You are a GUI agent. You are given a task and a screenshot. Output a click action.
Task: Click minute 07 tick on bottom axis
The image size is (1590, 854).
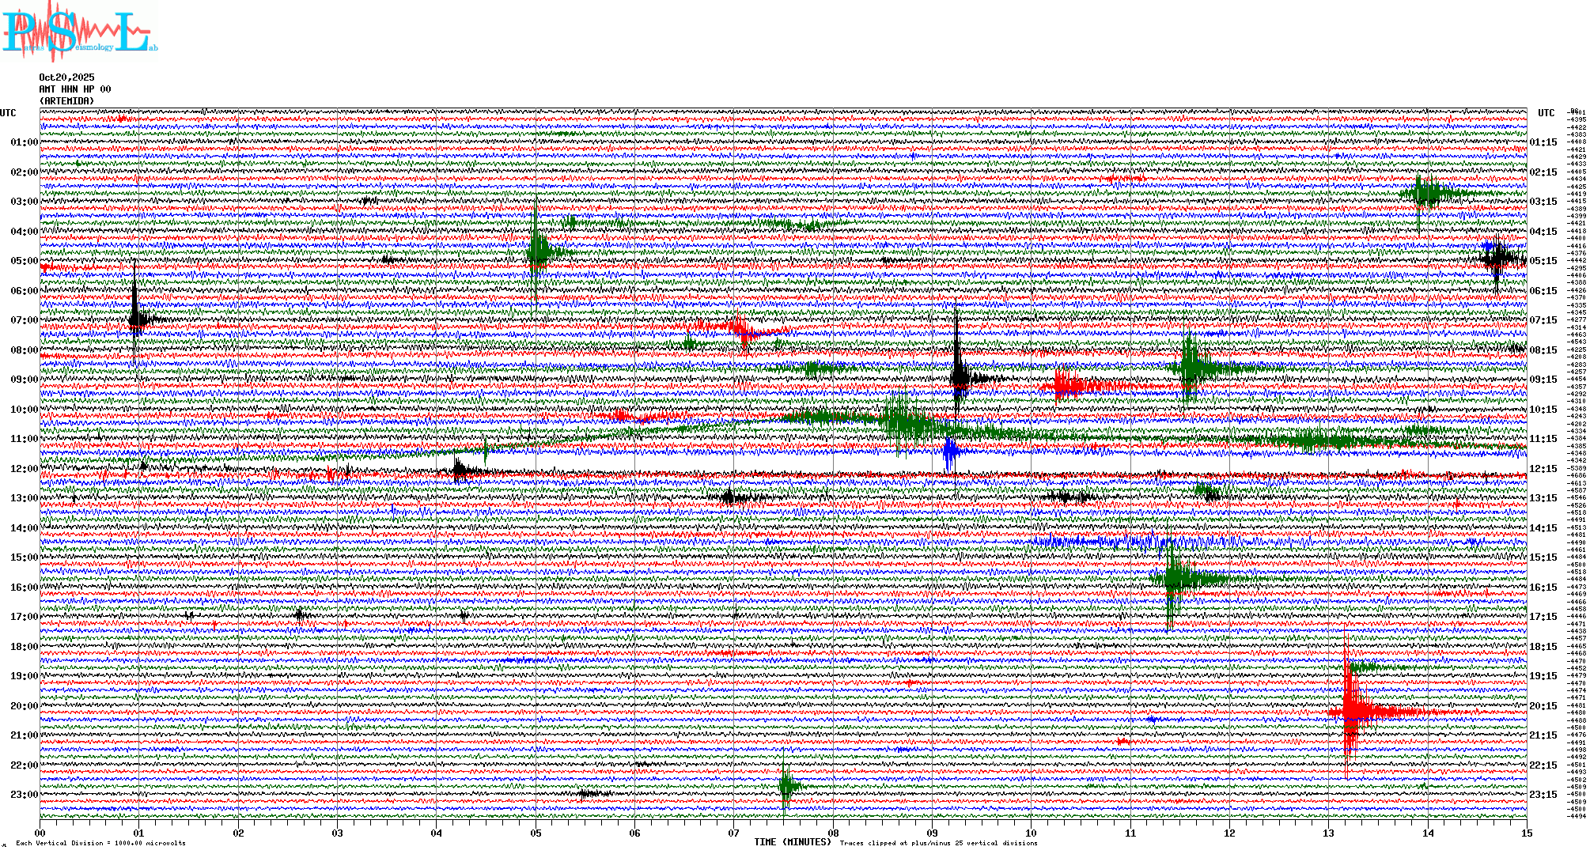pyautogui.click(x=734, y=833)
